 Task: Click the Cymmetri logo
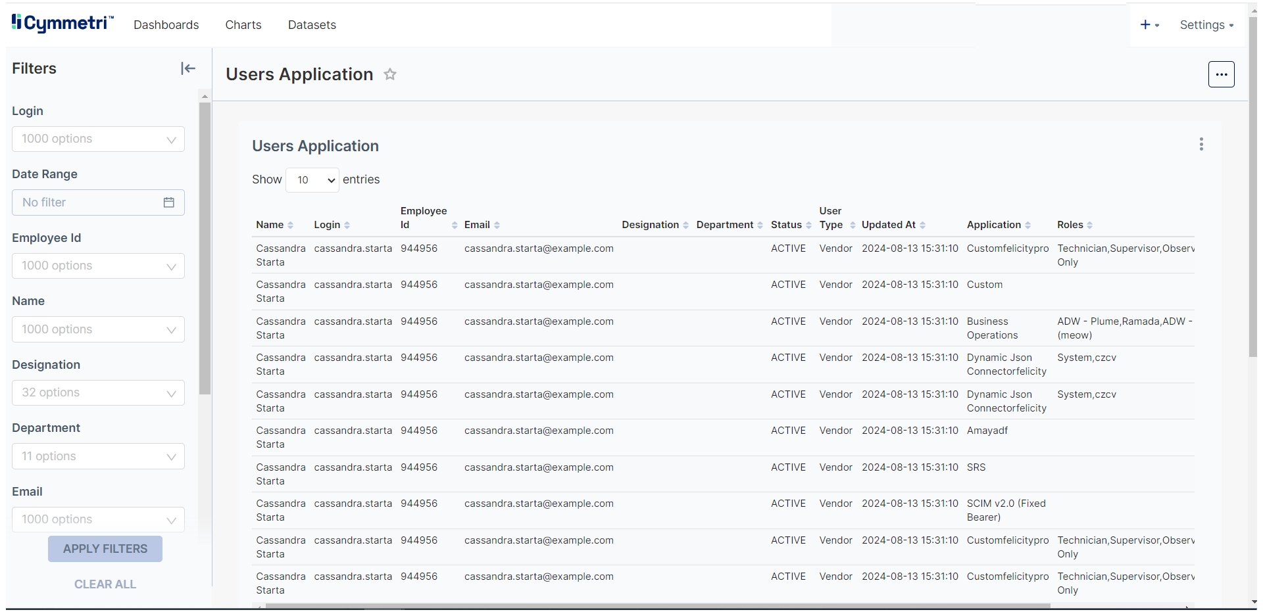click(62, 24)
